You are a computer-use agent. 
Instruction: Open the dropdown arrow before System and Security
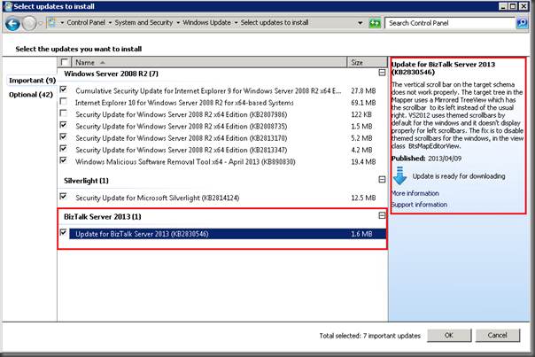110,23
